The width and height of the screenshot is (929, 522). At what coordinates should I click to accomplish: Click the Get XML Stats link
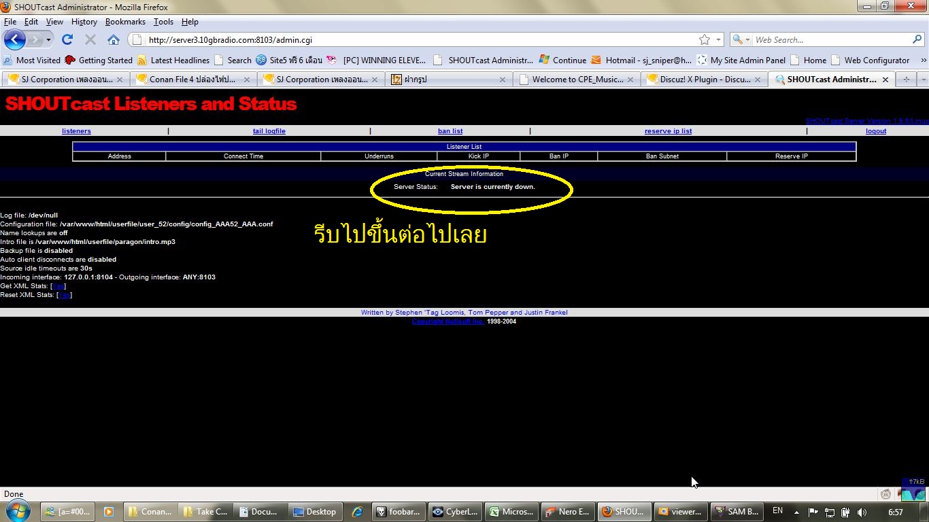(x=58, y=286)
